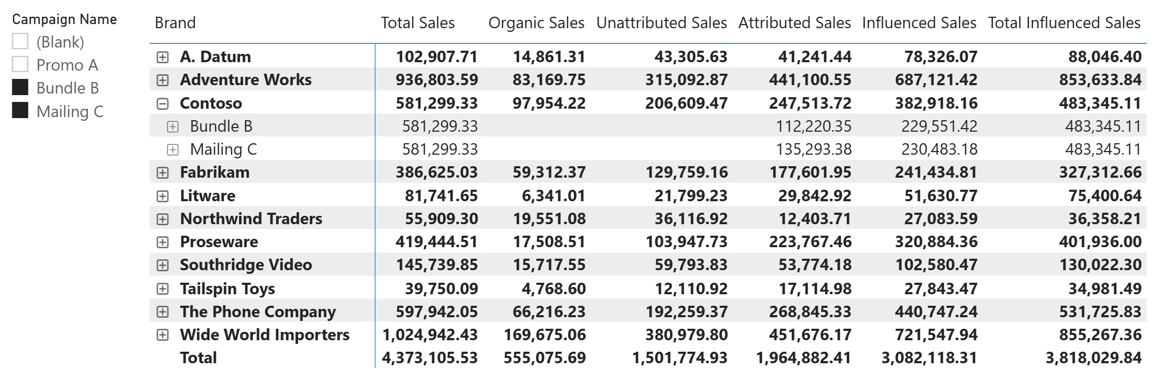Expand the Wide World Importers row
The width and height of the screenshot is (1157, 381).
[163, 335]
